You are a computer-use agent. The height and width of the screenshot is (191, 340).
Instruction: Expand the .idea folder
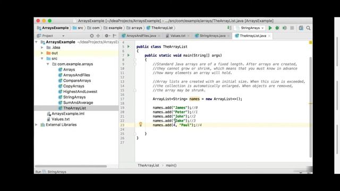42,47
